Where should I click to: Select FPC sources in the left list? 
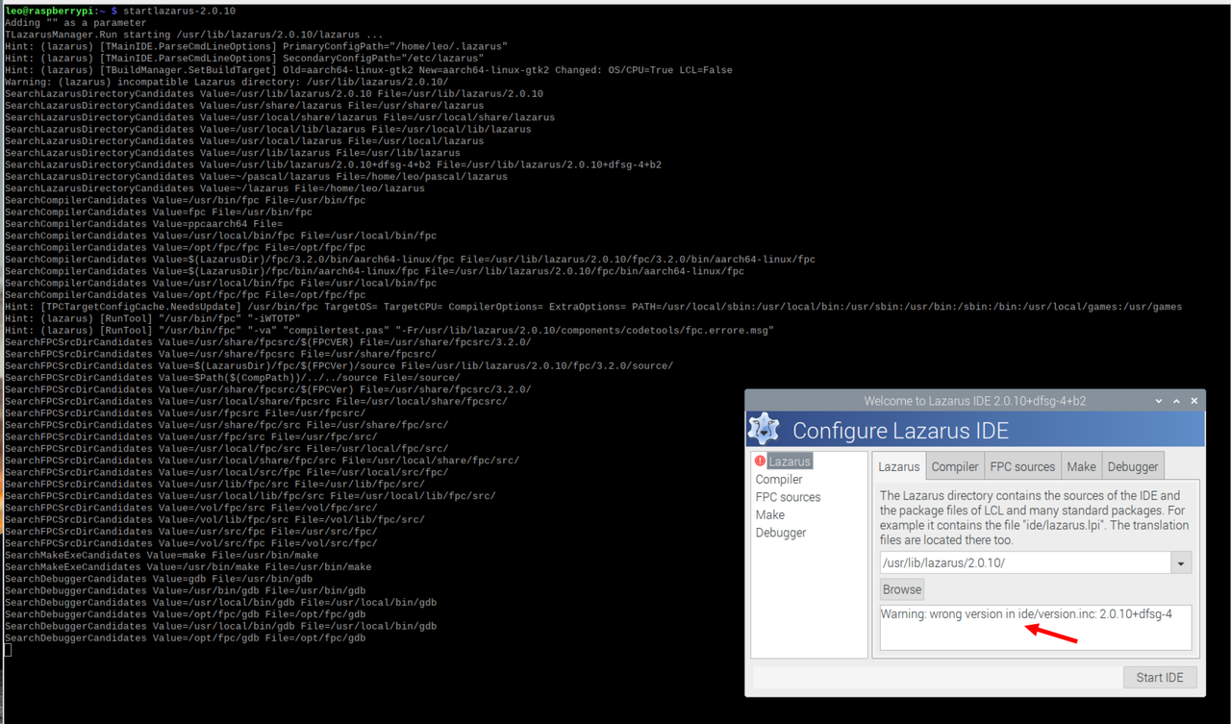pos(788,497)
